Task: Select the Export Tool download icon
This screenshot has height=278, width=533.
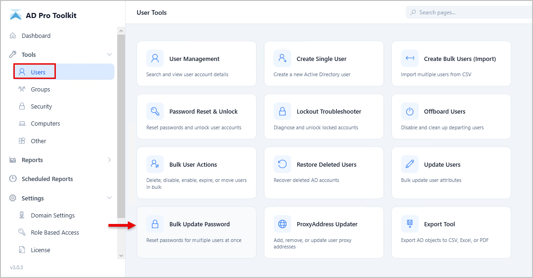Action: (x=409, y=224)
